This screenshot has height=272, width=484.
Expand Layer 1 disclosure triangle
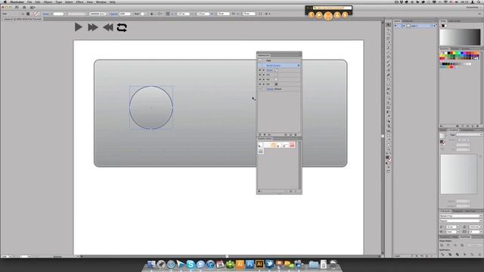pos(404,26)
